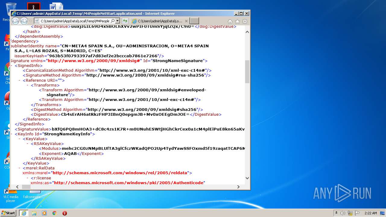Collapse the r:license XML node

(28, 178)
